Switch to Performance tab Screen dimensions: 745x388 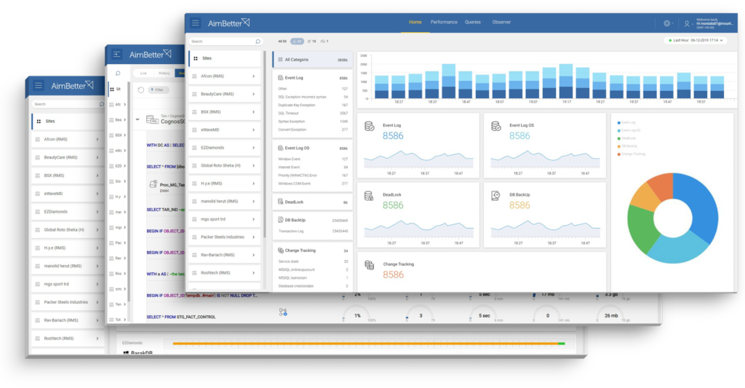[x=444, y=23]
